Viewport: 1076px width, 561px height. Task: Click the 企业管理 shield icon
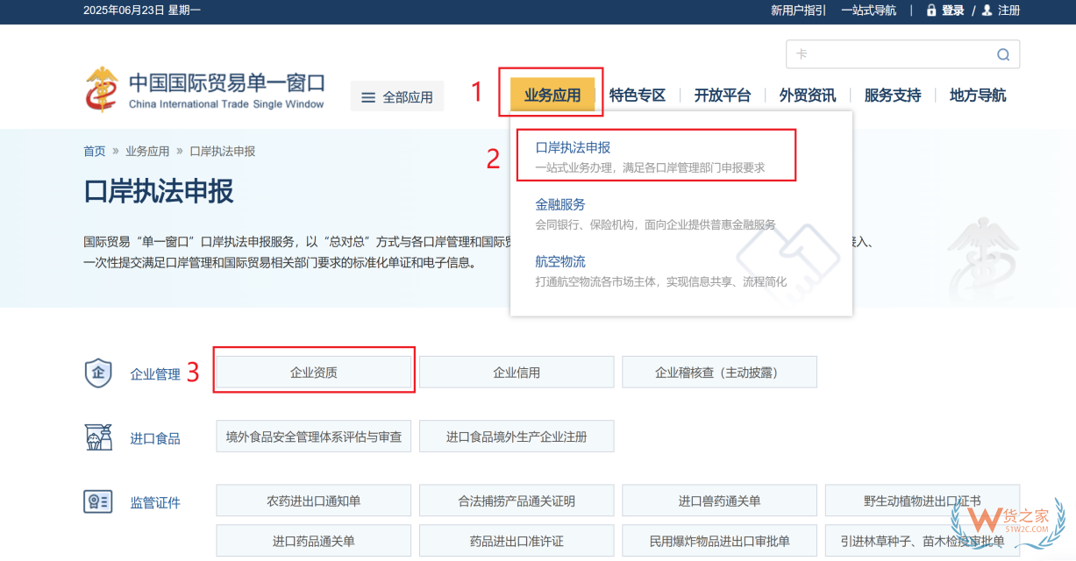pyautogui.click(x=98, y=372)
